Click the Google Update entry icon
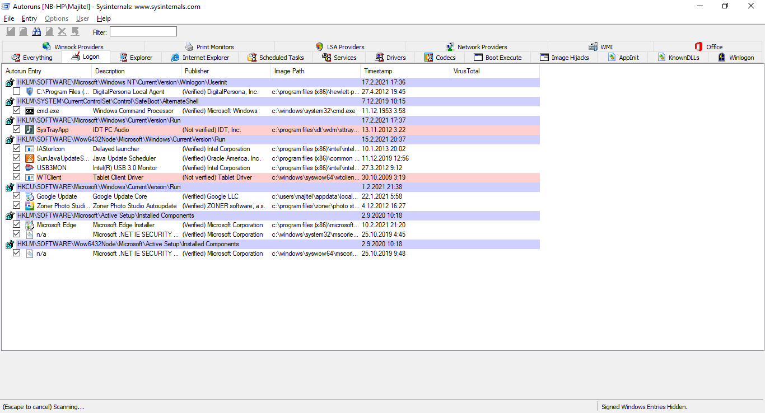Screen dimensions: 765x413 tap(30, 196)
